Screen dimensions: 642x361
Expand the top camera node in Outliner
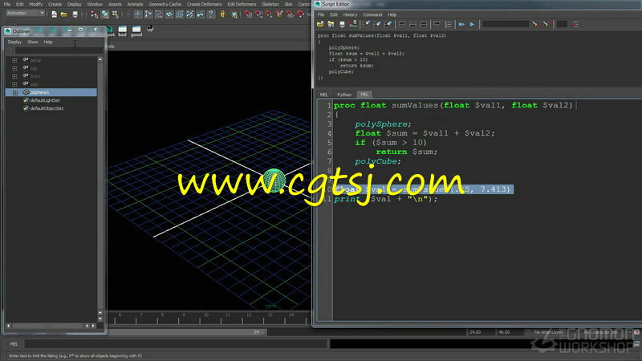point(14,68)
